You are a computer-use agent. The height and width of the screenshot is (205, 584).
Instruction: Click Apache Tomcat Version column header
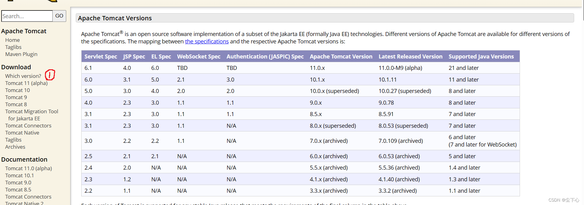pyautogui.click(x=341, y=57)
